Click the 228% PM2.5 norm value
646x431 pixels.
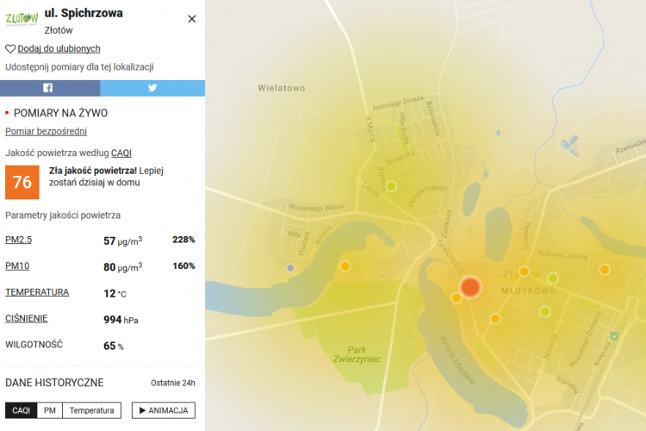(183, 240)
